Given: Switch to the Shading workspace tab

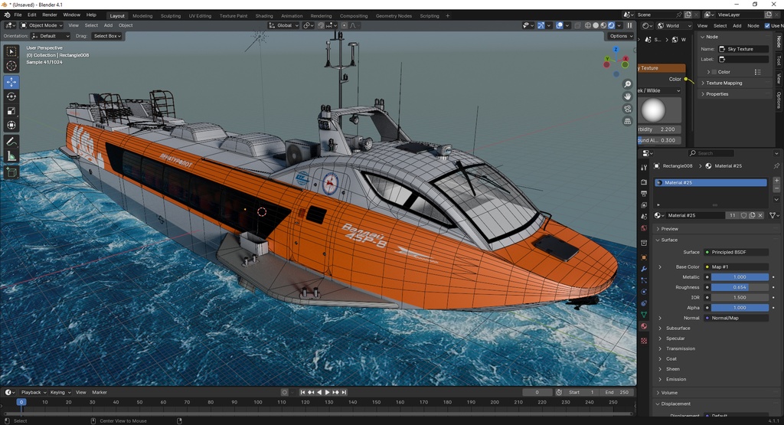Looking at the screenshot, I should [264, 16].
